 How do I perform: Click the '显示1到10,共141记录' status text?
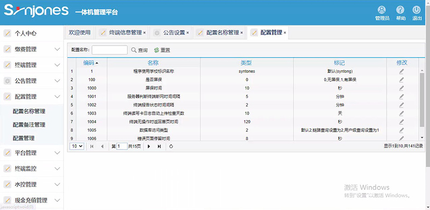404,146
